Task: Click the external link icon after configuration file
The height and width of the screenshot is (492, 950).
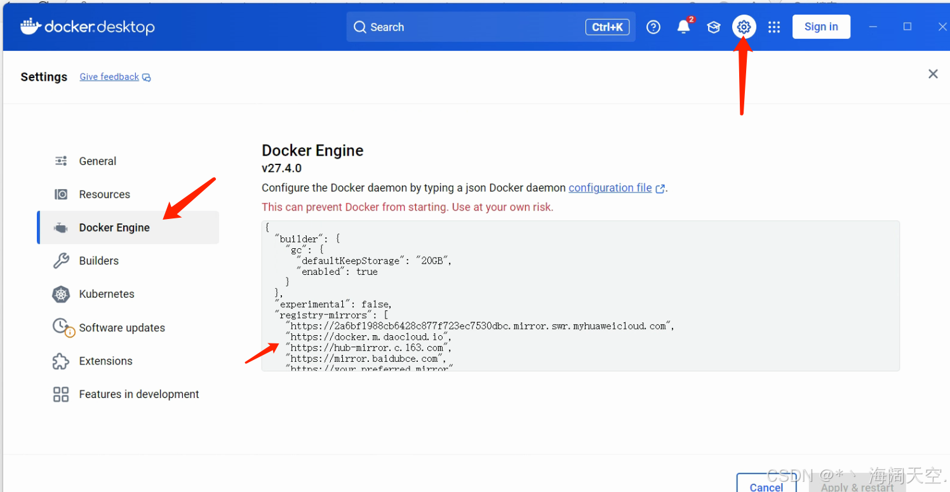Action: (660, 189)
